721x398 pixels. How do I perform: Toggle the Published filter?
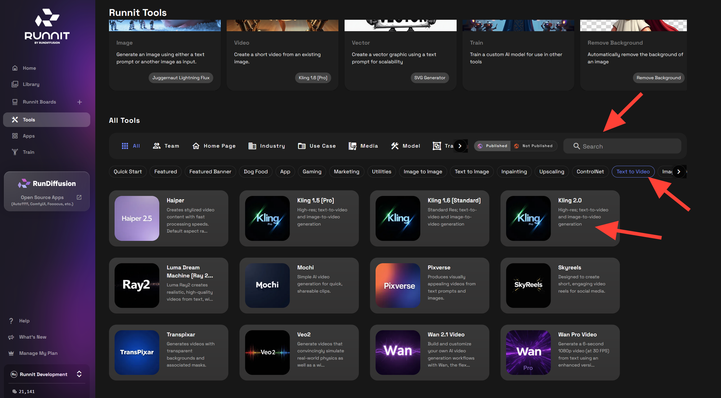click(x=492, y=146)
